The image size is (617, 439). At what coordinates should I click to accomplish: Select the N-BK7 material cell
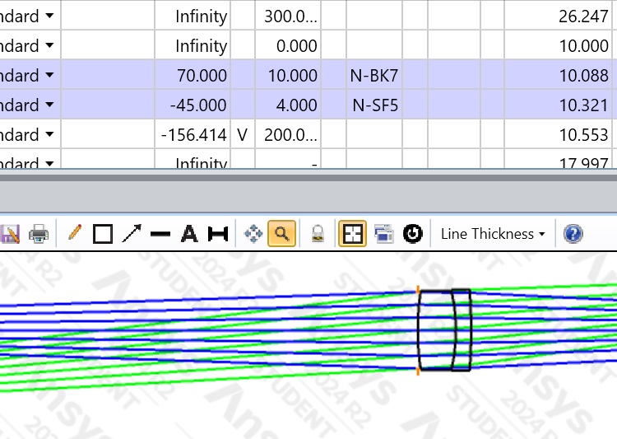374,75
